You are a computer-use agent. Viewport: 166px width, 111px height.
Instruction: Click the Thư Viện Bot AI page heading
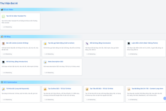pos(9,3)
